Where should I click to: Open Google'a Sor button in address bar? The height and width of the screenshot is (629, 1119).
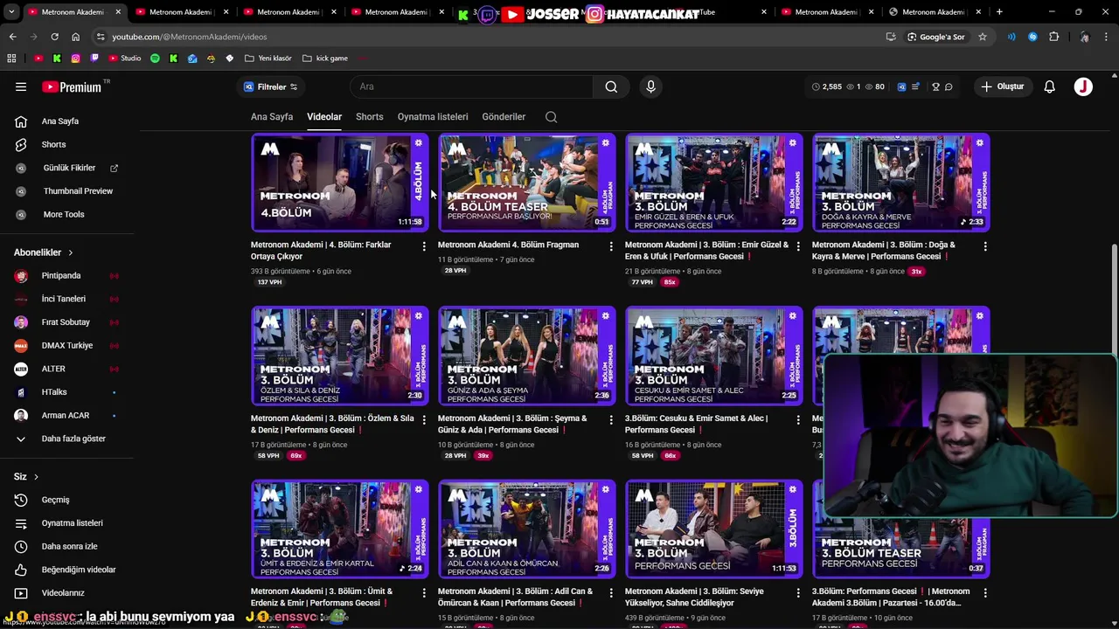(936, 37)
